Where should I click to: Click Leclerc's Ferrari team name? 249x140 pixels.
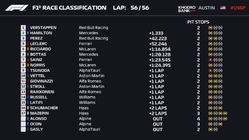pos(85,44)
